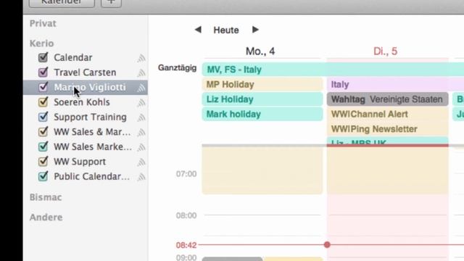Click sharing icon beside Marino Vigliotti
Viewport: 464px width, 261px height.
pos(141,88)
